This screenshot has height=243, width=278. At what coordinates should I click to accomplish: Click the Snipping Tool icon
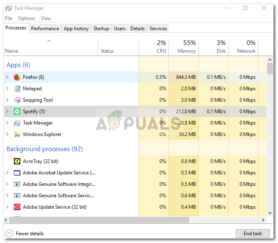(x=17, y=100)
